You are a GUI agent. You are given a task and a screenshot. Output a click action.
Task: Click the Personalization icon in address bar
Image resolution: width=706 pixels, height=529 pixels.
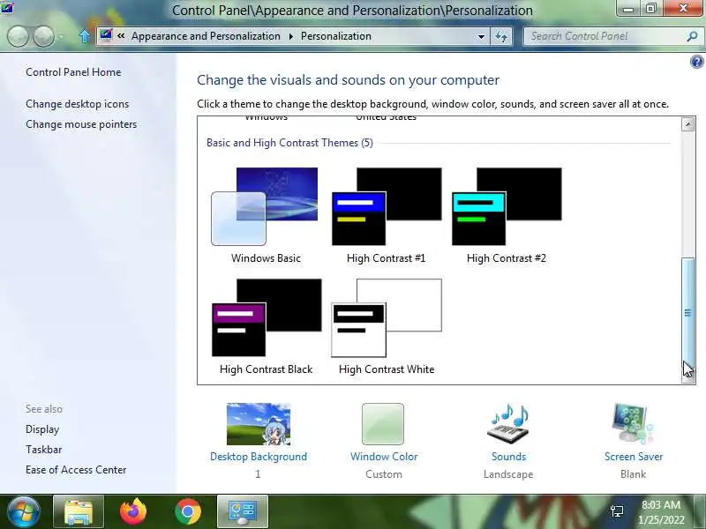click(x=106, y=35)
